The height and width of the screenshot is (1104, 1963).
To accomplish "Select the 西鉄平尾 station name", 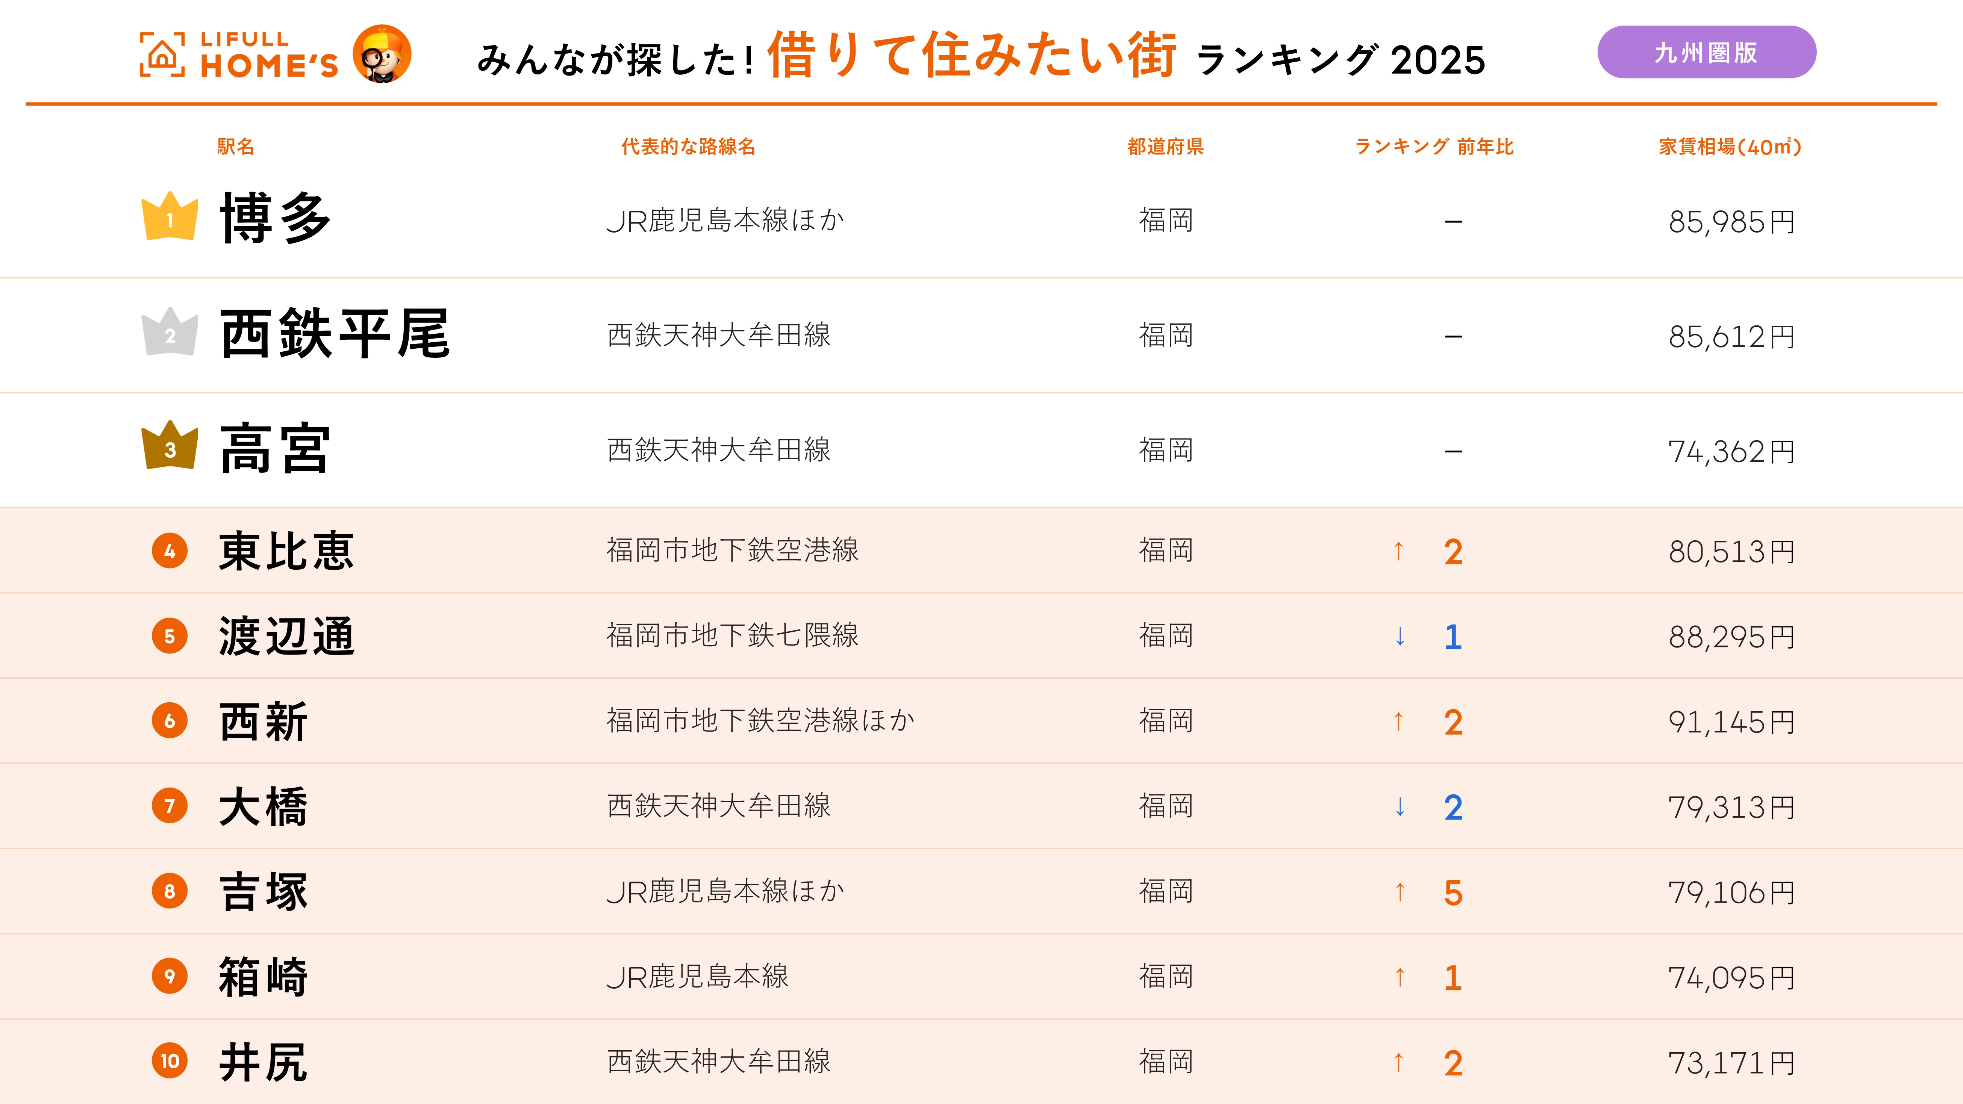I will 335,334.
